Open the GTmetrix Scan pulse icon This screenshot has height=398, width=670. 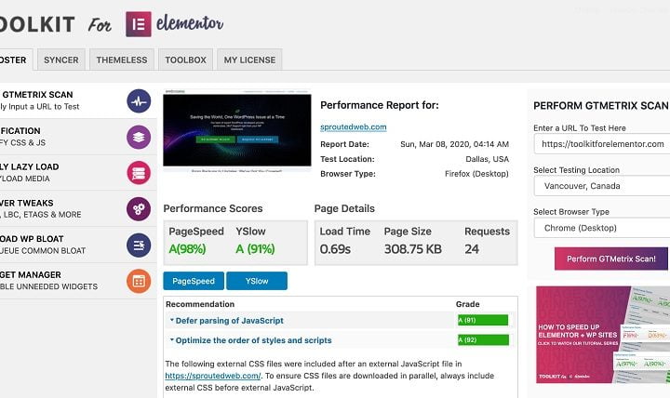click(139, 101)
